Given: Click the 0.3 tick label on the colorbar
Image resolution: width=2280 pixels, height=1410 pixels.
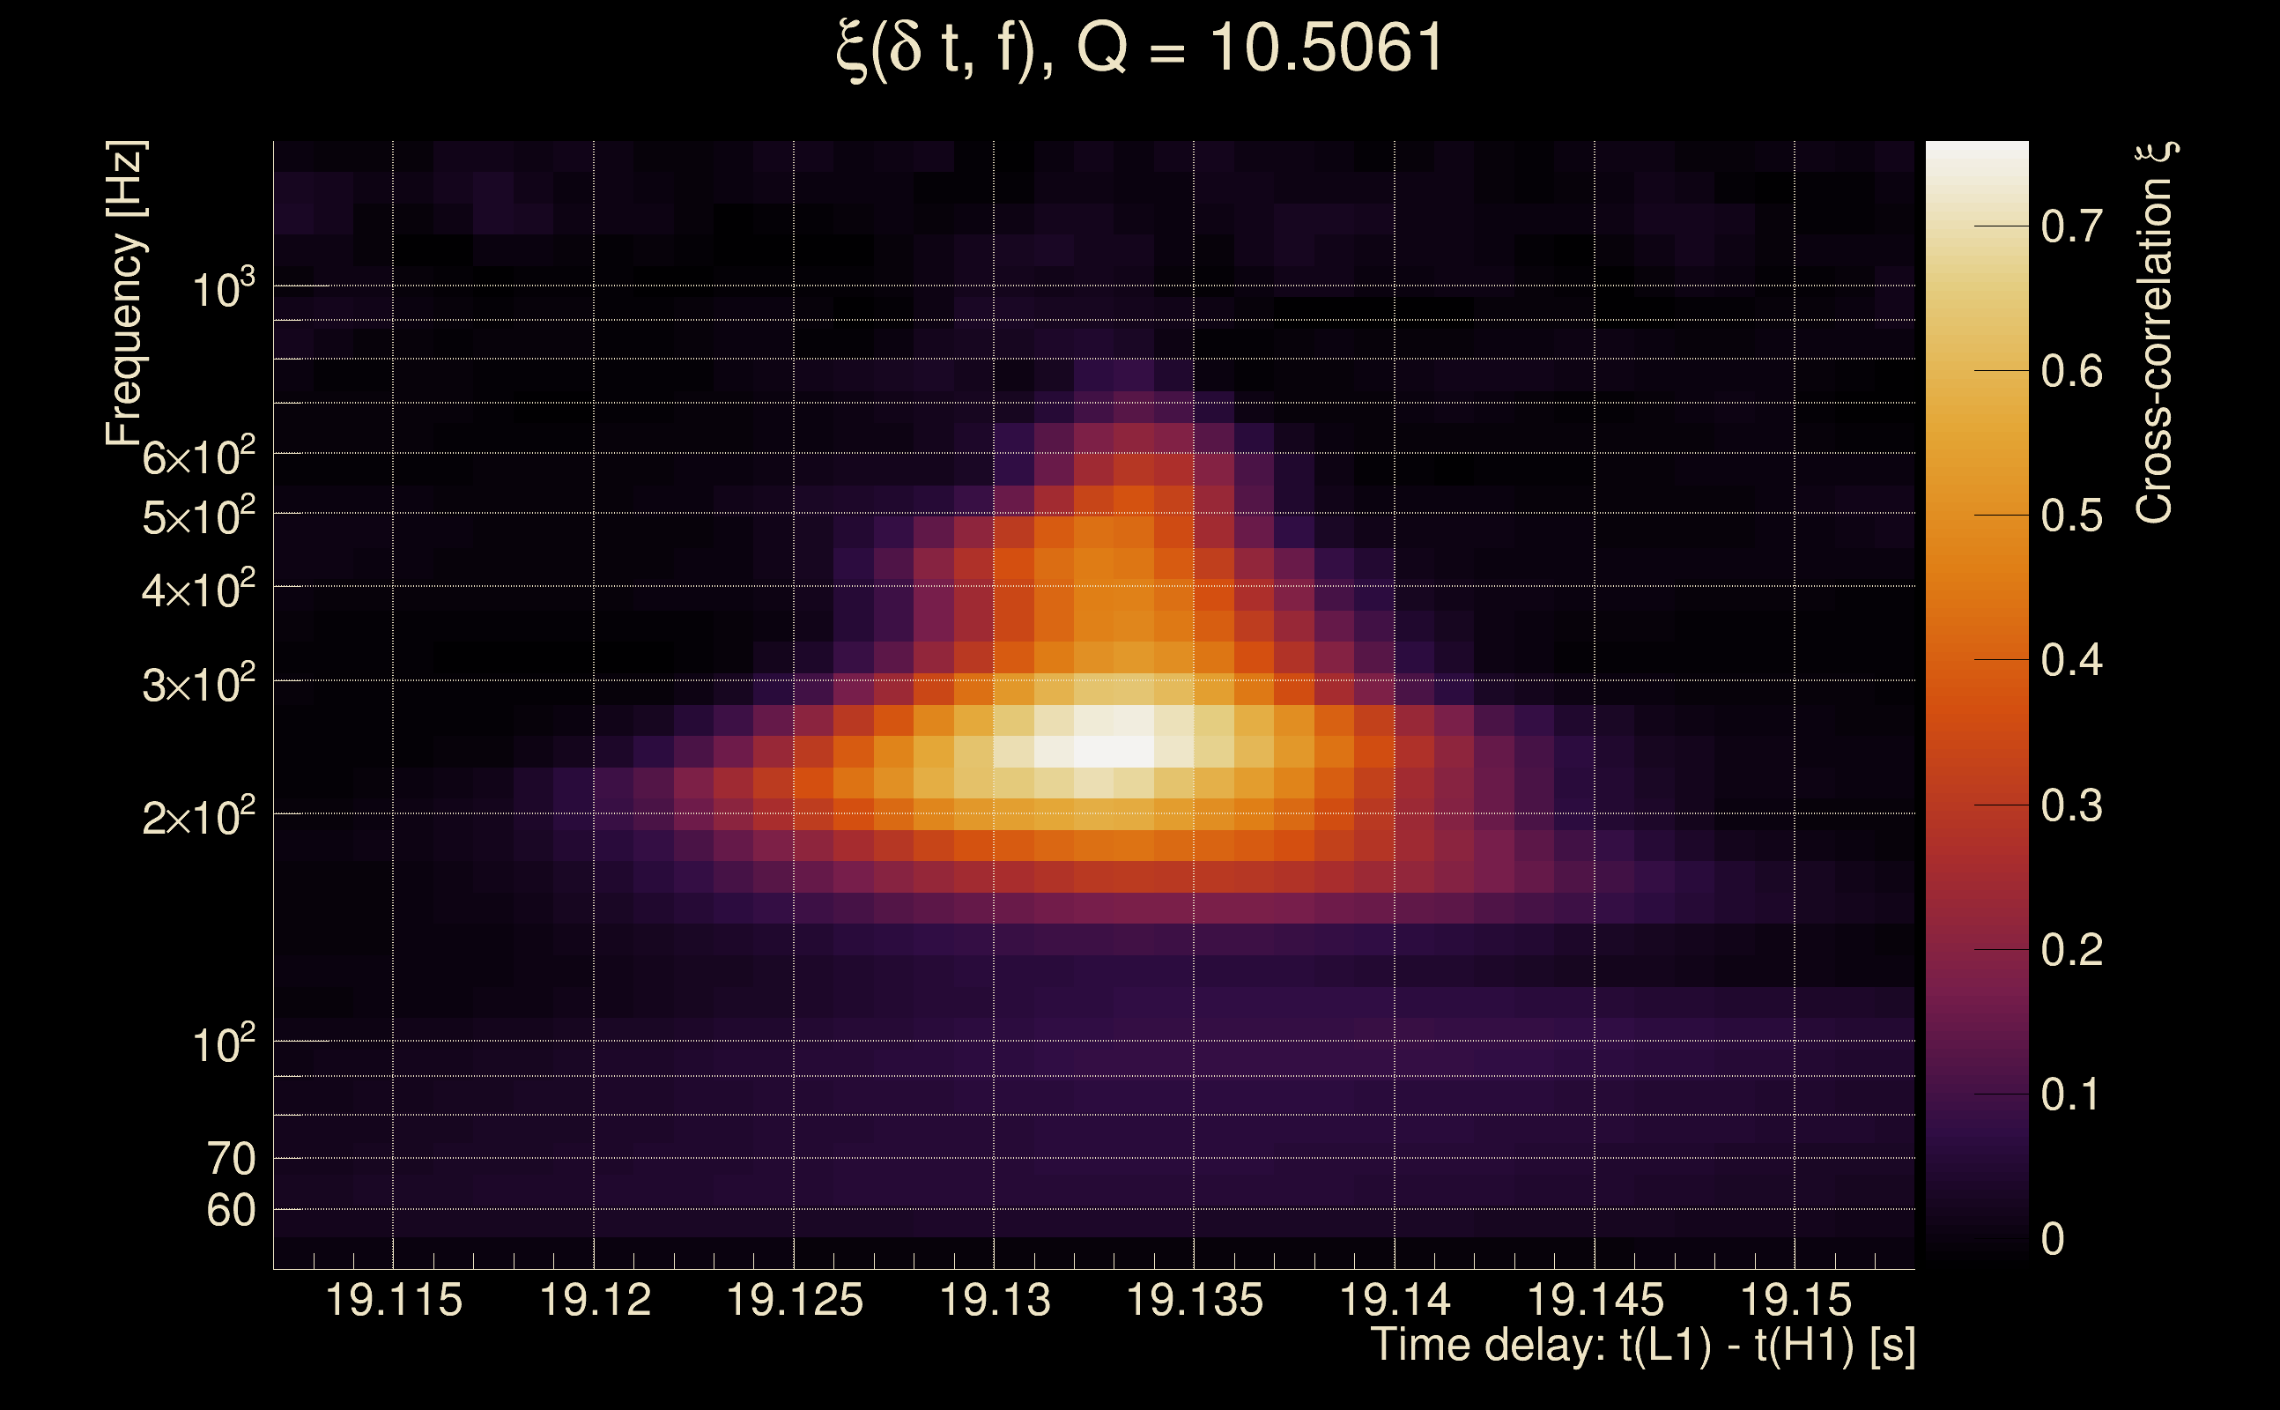Looking at the screenshot, I should point(2071,805).
